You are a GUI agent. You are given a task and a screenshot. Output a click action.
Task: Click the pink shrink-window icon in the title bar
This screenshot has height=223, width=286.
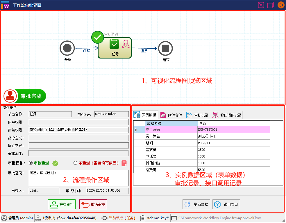pos(261,5)
